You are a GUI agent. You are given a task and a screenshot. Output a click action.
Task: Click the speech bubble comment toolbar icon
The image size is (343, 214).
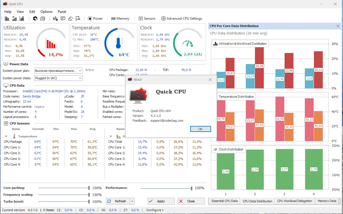point(63,19)
